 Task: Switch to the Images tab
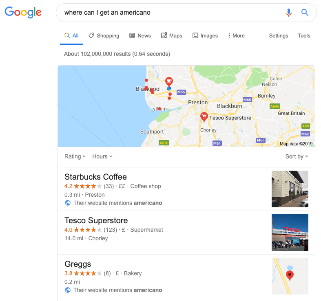click(x=205, y=36)
